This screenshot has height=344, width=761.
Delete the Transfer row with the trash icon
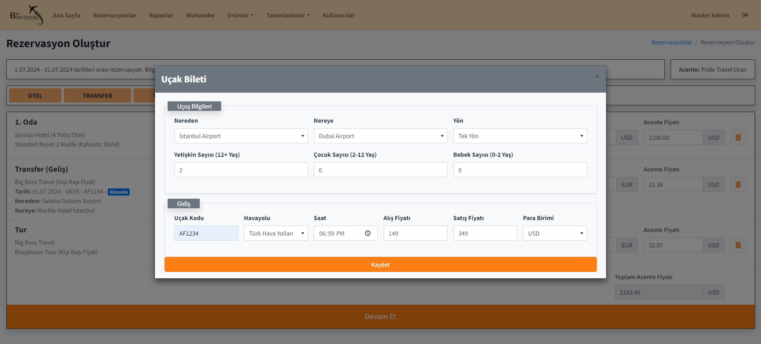click(738, 184)
